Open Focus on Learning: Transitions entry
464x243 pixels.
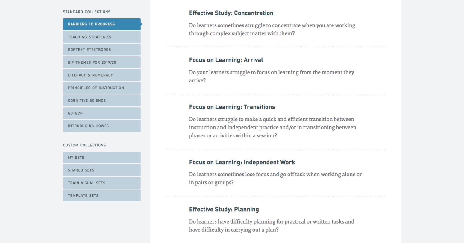[x=232, y=107]
